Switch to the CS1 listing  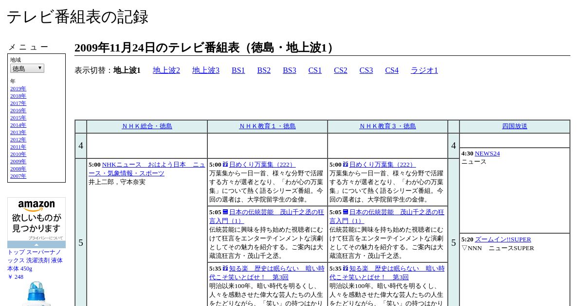[315, 70]
